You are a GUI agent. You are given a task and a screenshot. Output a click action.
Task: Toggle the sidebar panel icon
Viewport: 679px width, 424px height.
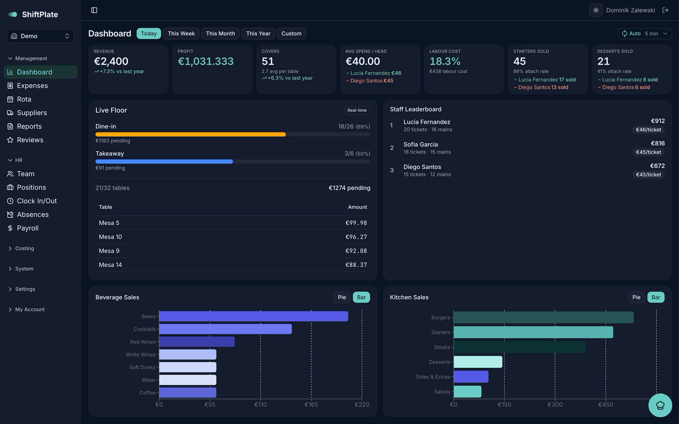[x=94, y=10]
